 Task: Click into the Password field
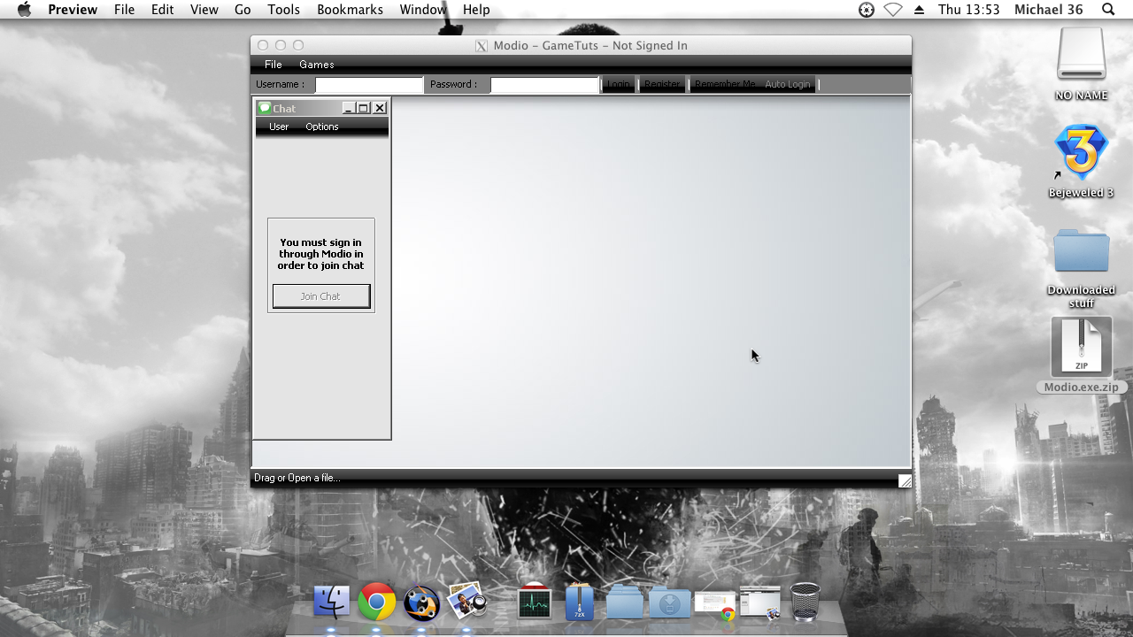[544, 85]
